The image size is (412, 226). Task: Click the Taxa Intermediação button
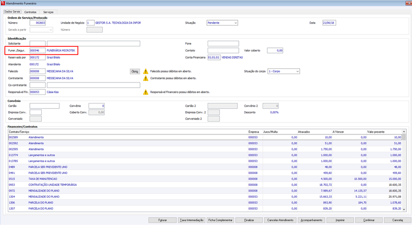[192, 220]
